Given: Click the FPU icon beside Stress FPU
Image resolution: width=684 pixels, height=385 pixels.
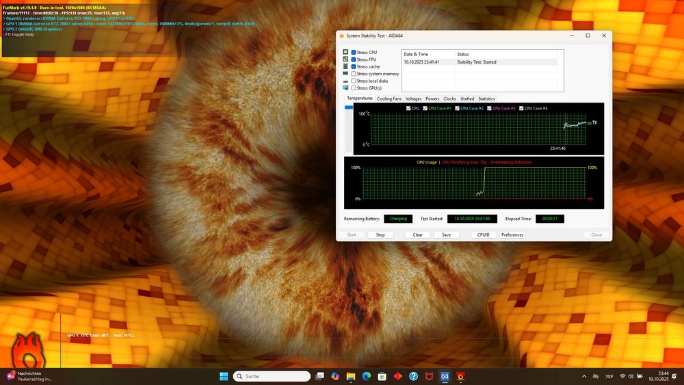Looking at the screenshot, I should tap(345, 59).
